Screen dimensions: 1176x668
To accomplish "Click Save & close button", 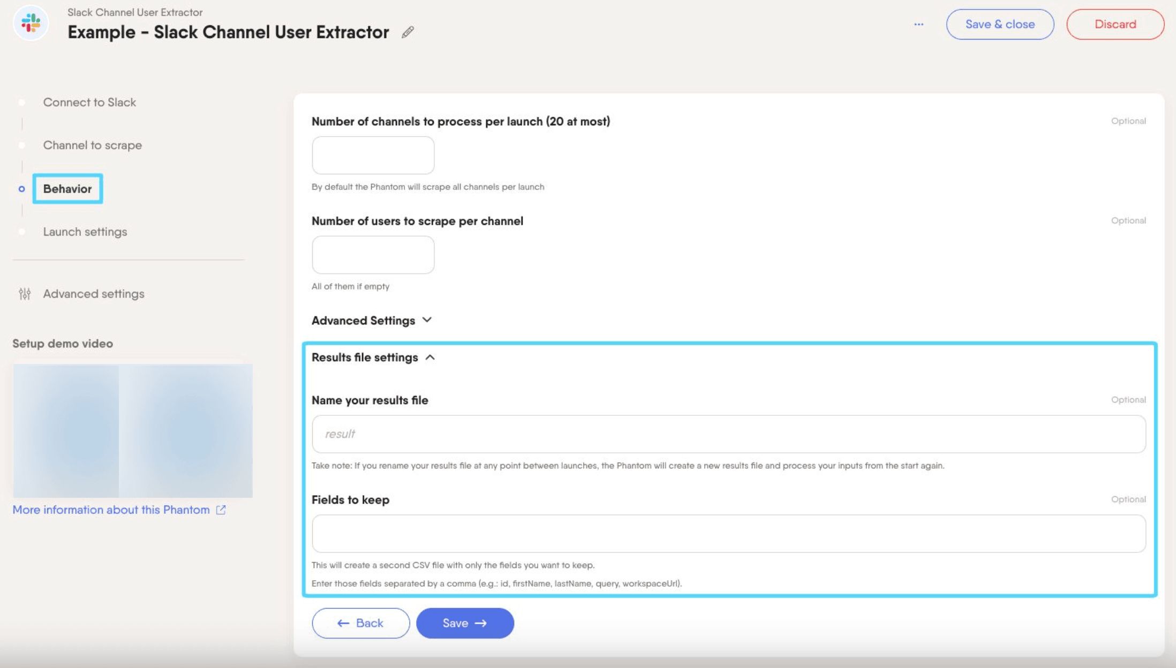I will pyautogui.click(x=1000, y=24).
